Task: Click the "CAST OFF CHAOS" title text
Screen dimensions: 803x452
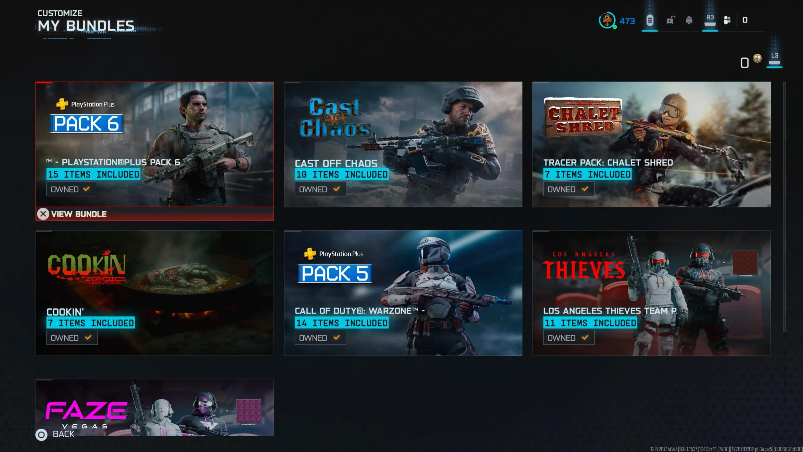Action: 336,163
